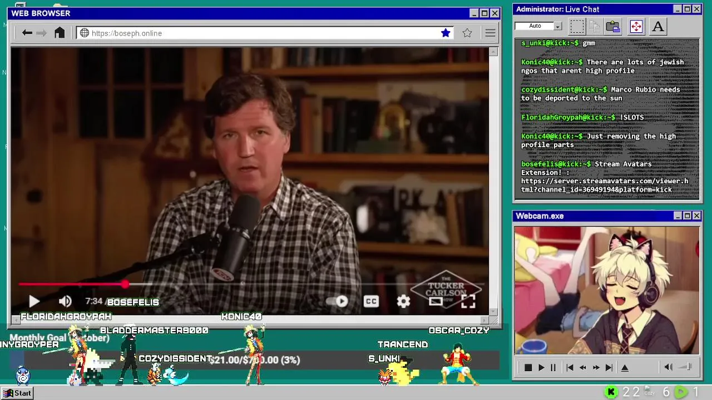The width and height of the screenshot is (712, 400).
Task: Maximize the Live Chat window
Action: 687,9
